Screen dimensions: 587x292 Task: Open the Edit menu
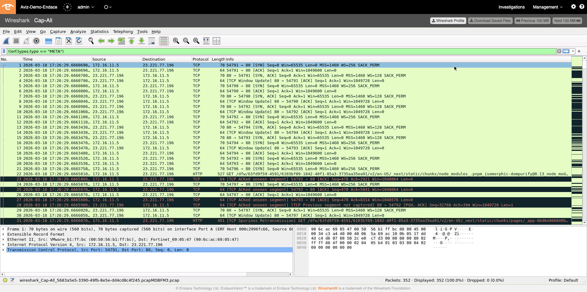(18, 31)
